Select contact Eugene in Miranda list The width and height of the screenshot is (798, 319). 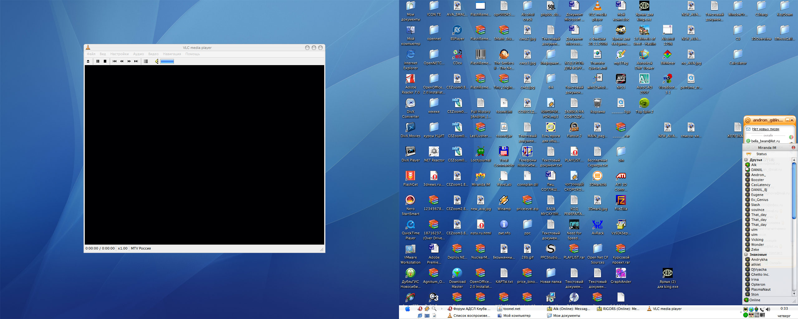(757, 195)
